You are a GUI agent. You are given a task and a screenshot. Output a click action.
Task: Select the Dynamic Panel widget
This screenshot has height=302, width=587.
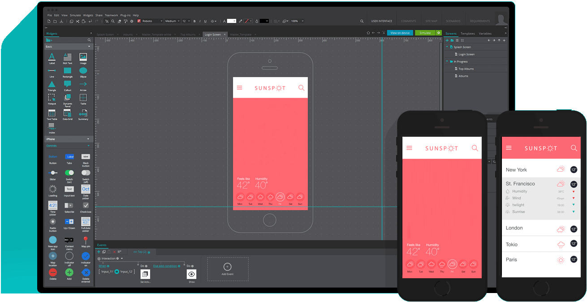67,97
